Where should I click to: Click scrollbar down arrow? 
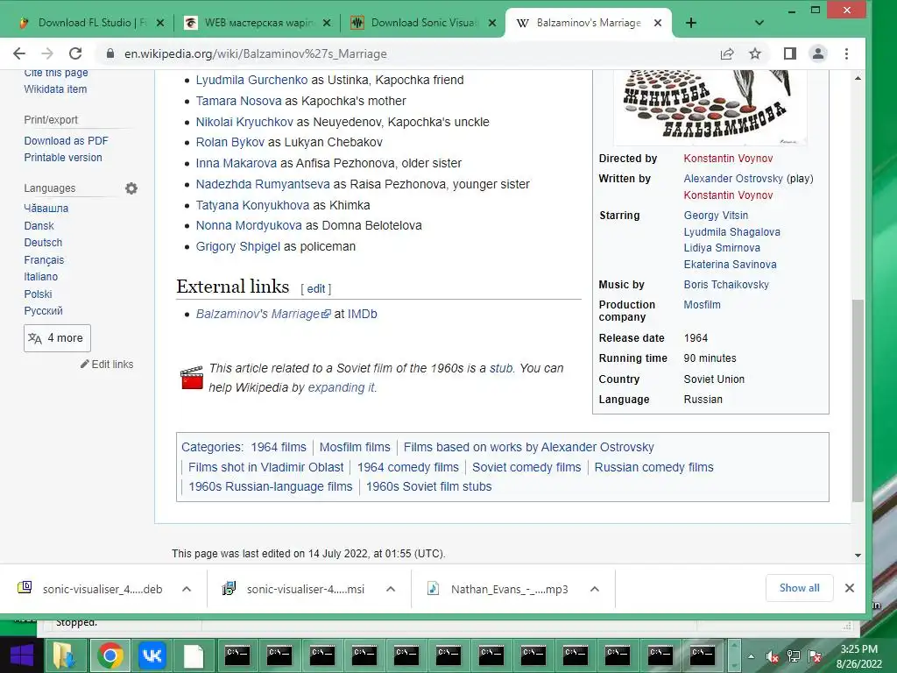tap(858, 555)
